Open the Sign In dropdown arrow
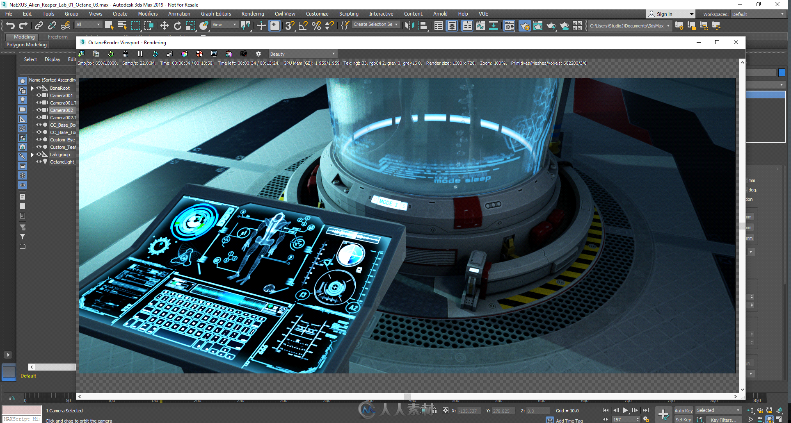 [691, 14]
